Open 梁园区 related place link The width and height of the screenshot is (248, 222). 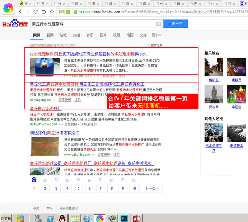pos(237,107)
